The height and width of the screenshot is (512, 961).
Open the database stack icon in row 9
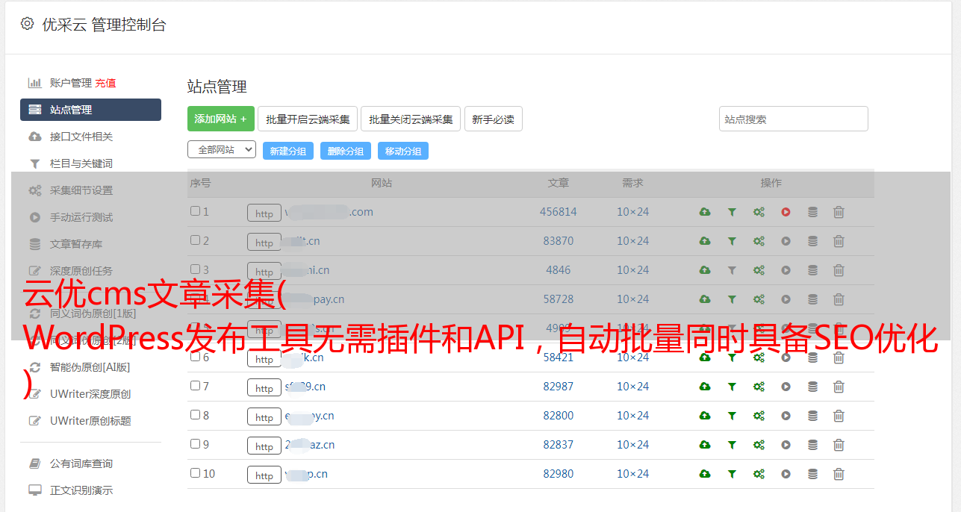point(812,445)
